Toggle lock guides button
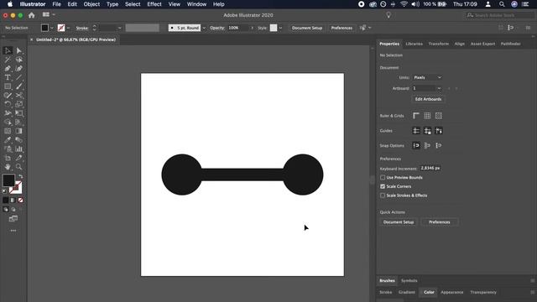Image resolution: width=537 pixels, height=302 pixels. (427, 131)
